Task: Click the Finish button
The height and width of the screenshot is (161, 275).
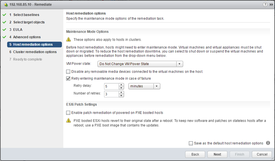Action: (x=239, y=154)
